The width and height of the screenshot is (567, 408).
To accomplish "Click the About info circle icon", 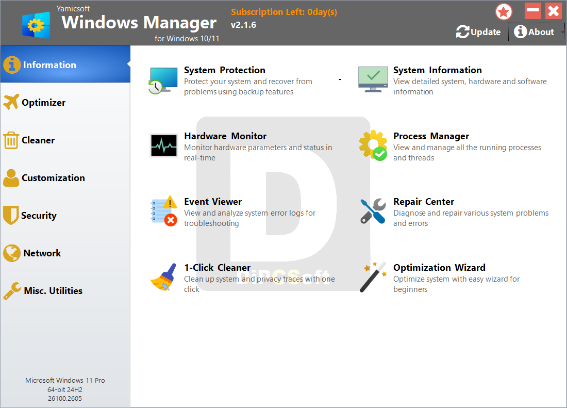I will pos(520,31).
